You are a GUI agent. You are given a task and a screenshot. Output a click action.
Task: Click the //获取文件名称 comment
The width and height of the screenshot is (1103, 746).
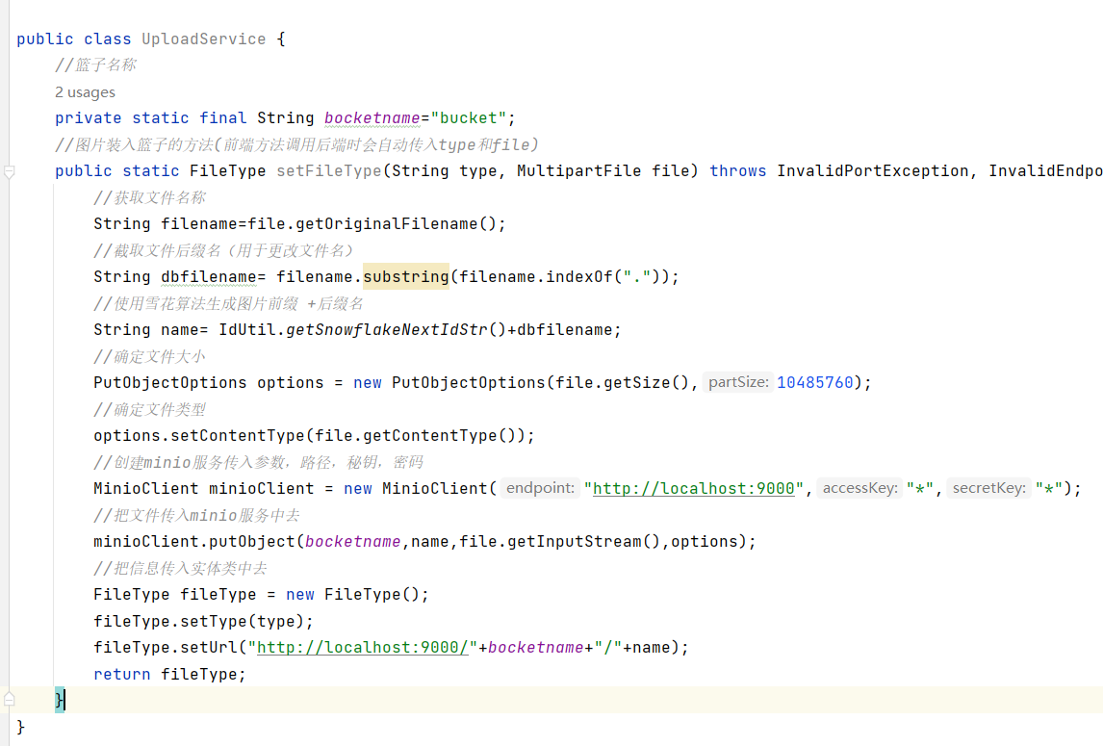(149, 197)
